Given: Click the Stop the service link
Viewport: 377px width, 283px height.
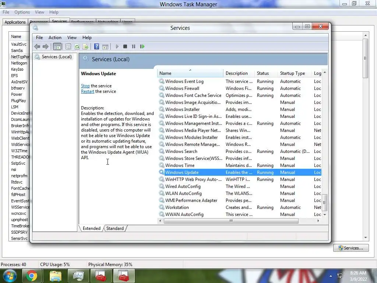Looking at the screenshot, I should (x=85, y=86).
